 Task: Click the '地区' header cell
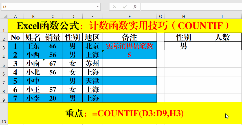[x=93, y=37]
